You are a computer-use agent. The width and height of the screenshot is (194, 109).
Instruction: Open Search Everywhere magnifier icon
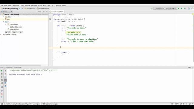(192, 8)
